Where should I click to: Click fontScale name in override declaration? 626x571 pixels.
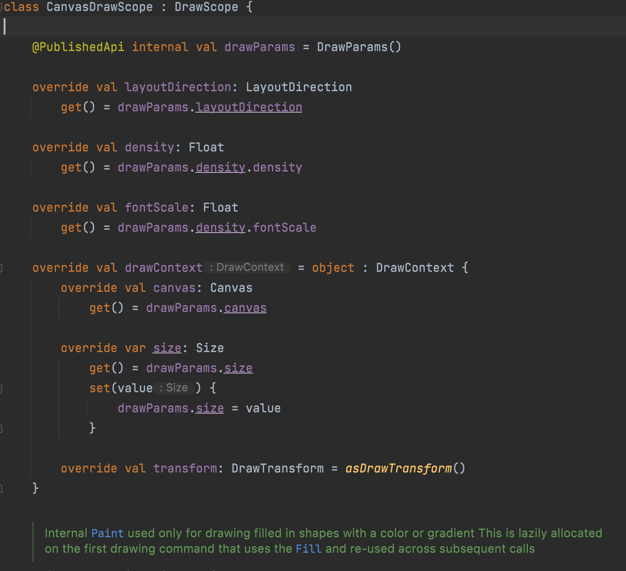[156, 208]
